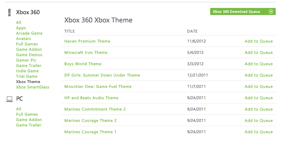
Task: Browse the Arcade Game category
Action: coord(29,33)
